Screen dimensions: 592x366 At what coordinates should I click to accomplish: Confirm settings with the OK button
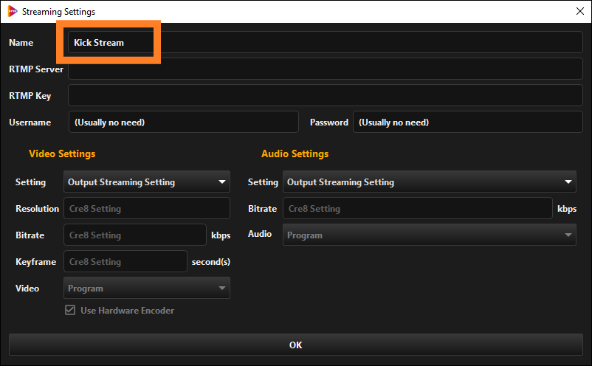[295, 345]
